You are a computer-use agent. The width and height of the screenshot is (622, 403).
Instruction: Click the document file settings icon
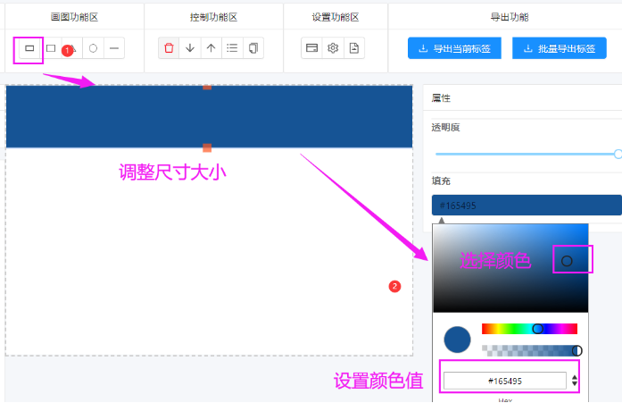[353, 48]
